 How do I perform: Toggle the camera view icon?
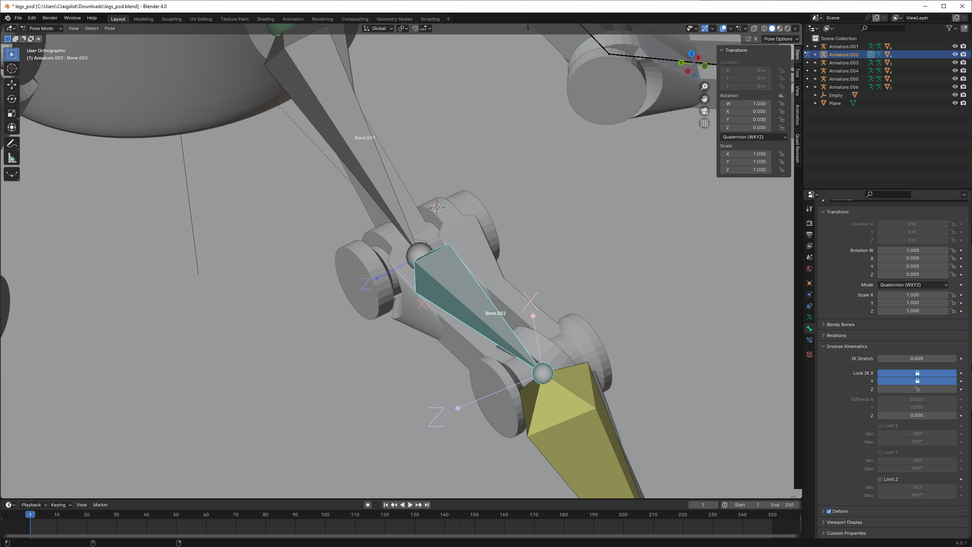pyautogui.click(x=704, y=111)
